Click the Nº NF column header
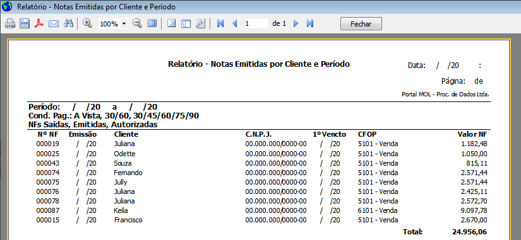The image size is (521, 240). pos(48,135)
